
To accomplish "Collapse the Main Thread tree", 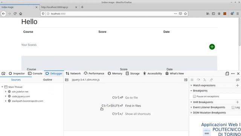I will coord(2,87).
